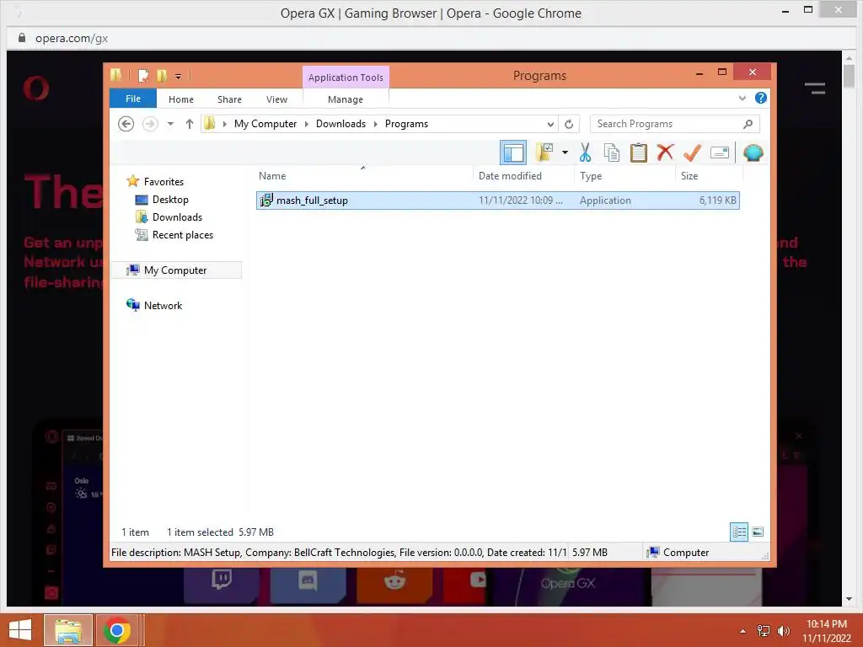The image size is (863, 647).
Task: Click My Computer in the address breadcrumb
Action: (x=265, y=124)
